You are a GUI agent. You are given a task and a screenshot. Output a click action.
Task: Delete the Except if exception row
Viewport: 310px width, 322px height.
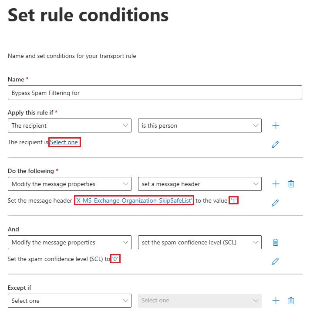[x=291, y=301]
